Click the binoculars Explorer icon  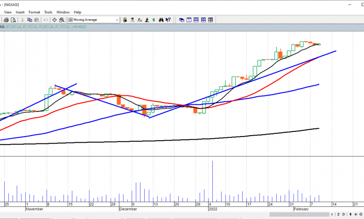pyautogui.click(x=161, y=20)
